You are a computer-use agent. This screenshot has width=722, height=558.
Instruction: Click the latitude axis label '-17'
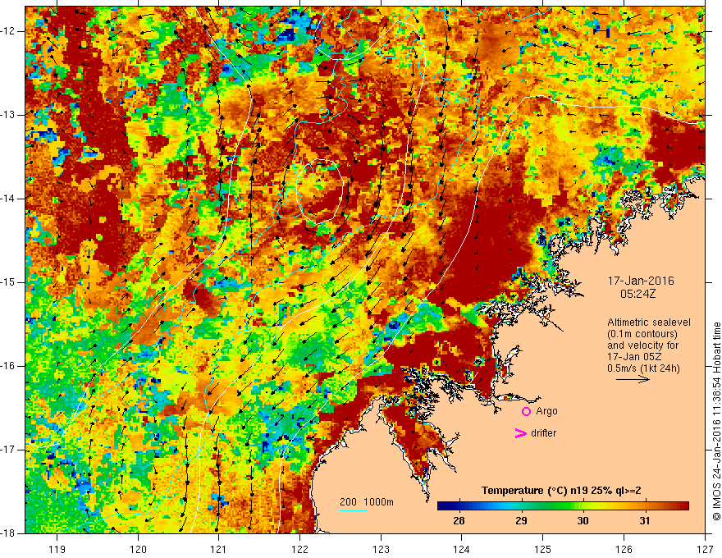click(x=8, y=450)
